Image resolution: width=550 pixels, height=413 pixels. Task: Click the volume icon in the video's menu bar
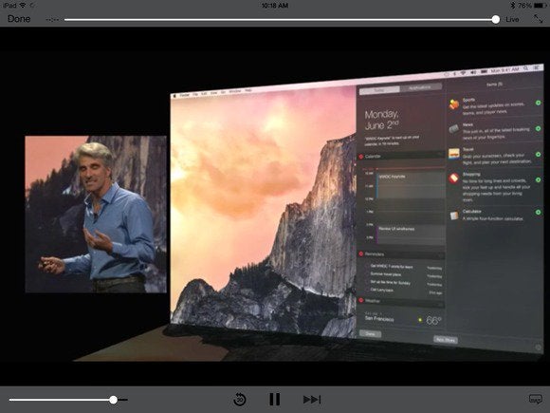pyautogui.click(x=473, y=72)
